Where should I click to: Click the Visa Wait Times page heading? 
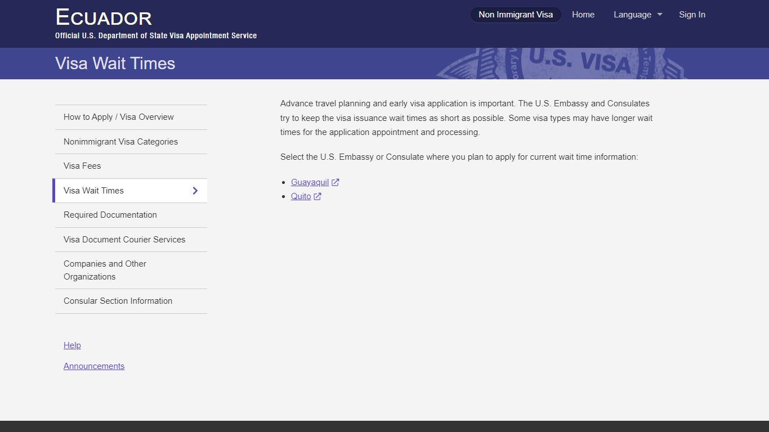coord(115,64)
